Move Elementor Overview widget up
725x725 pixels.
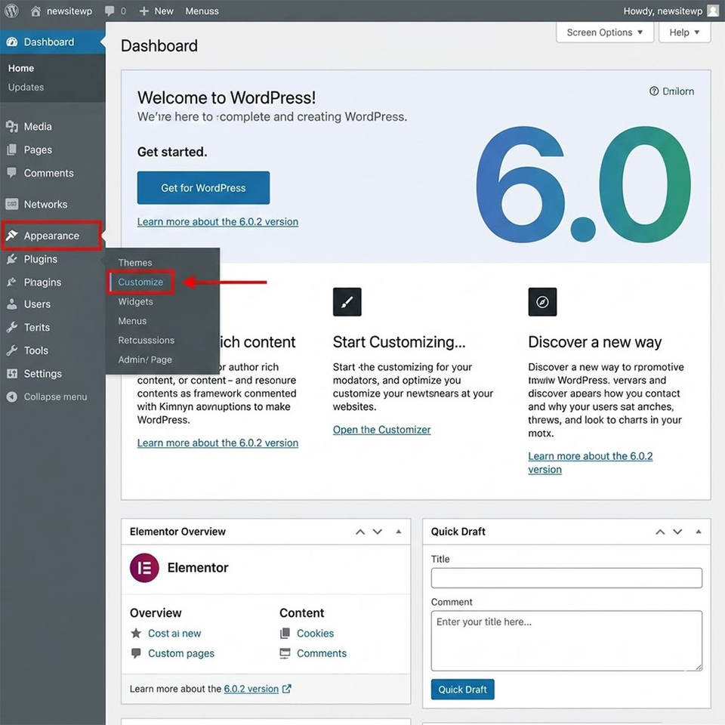360,532
